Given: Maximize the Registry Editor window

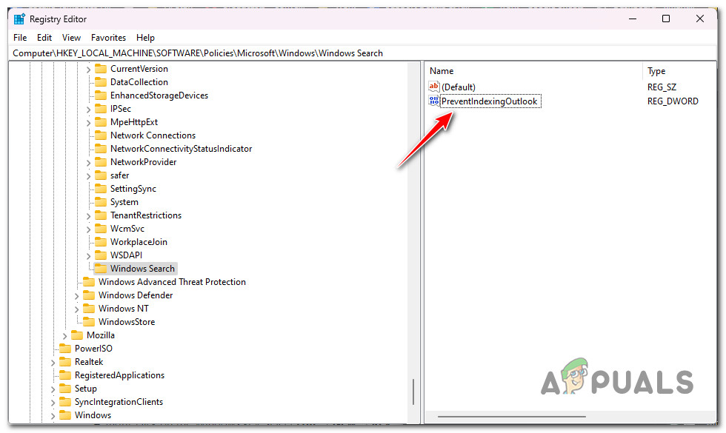Looking at the screenshot, I should point(666,19).
